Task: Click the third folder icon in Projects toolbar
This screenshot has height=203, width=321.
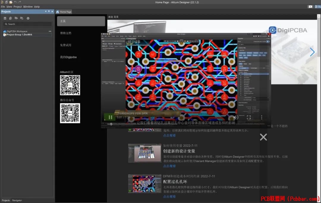Action: point(16,18)
